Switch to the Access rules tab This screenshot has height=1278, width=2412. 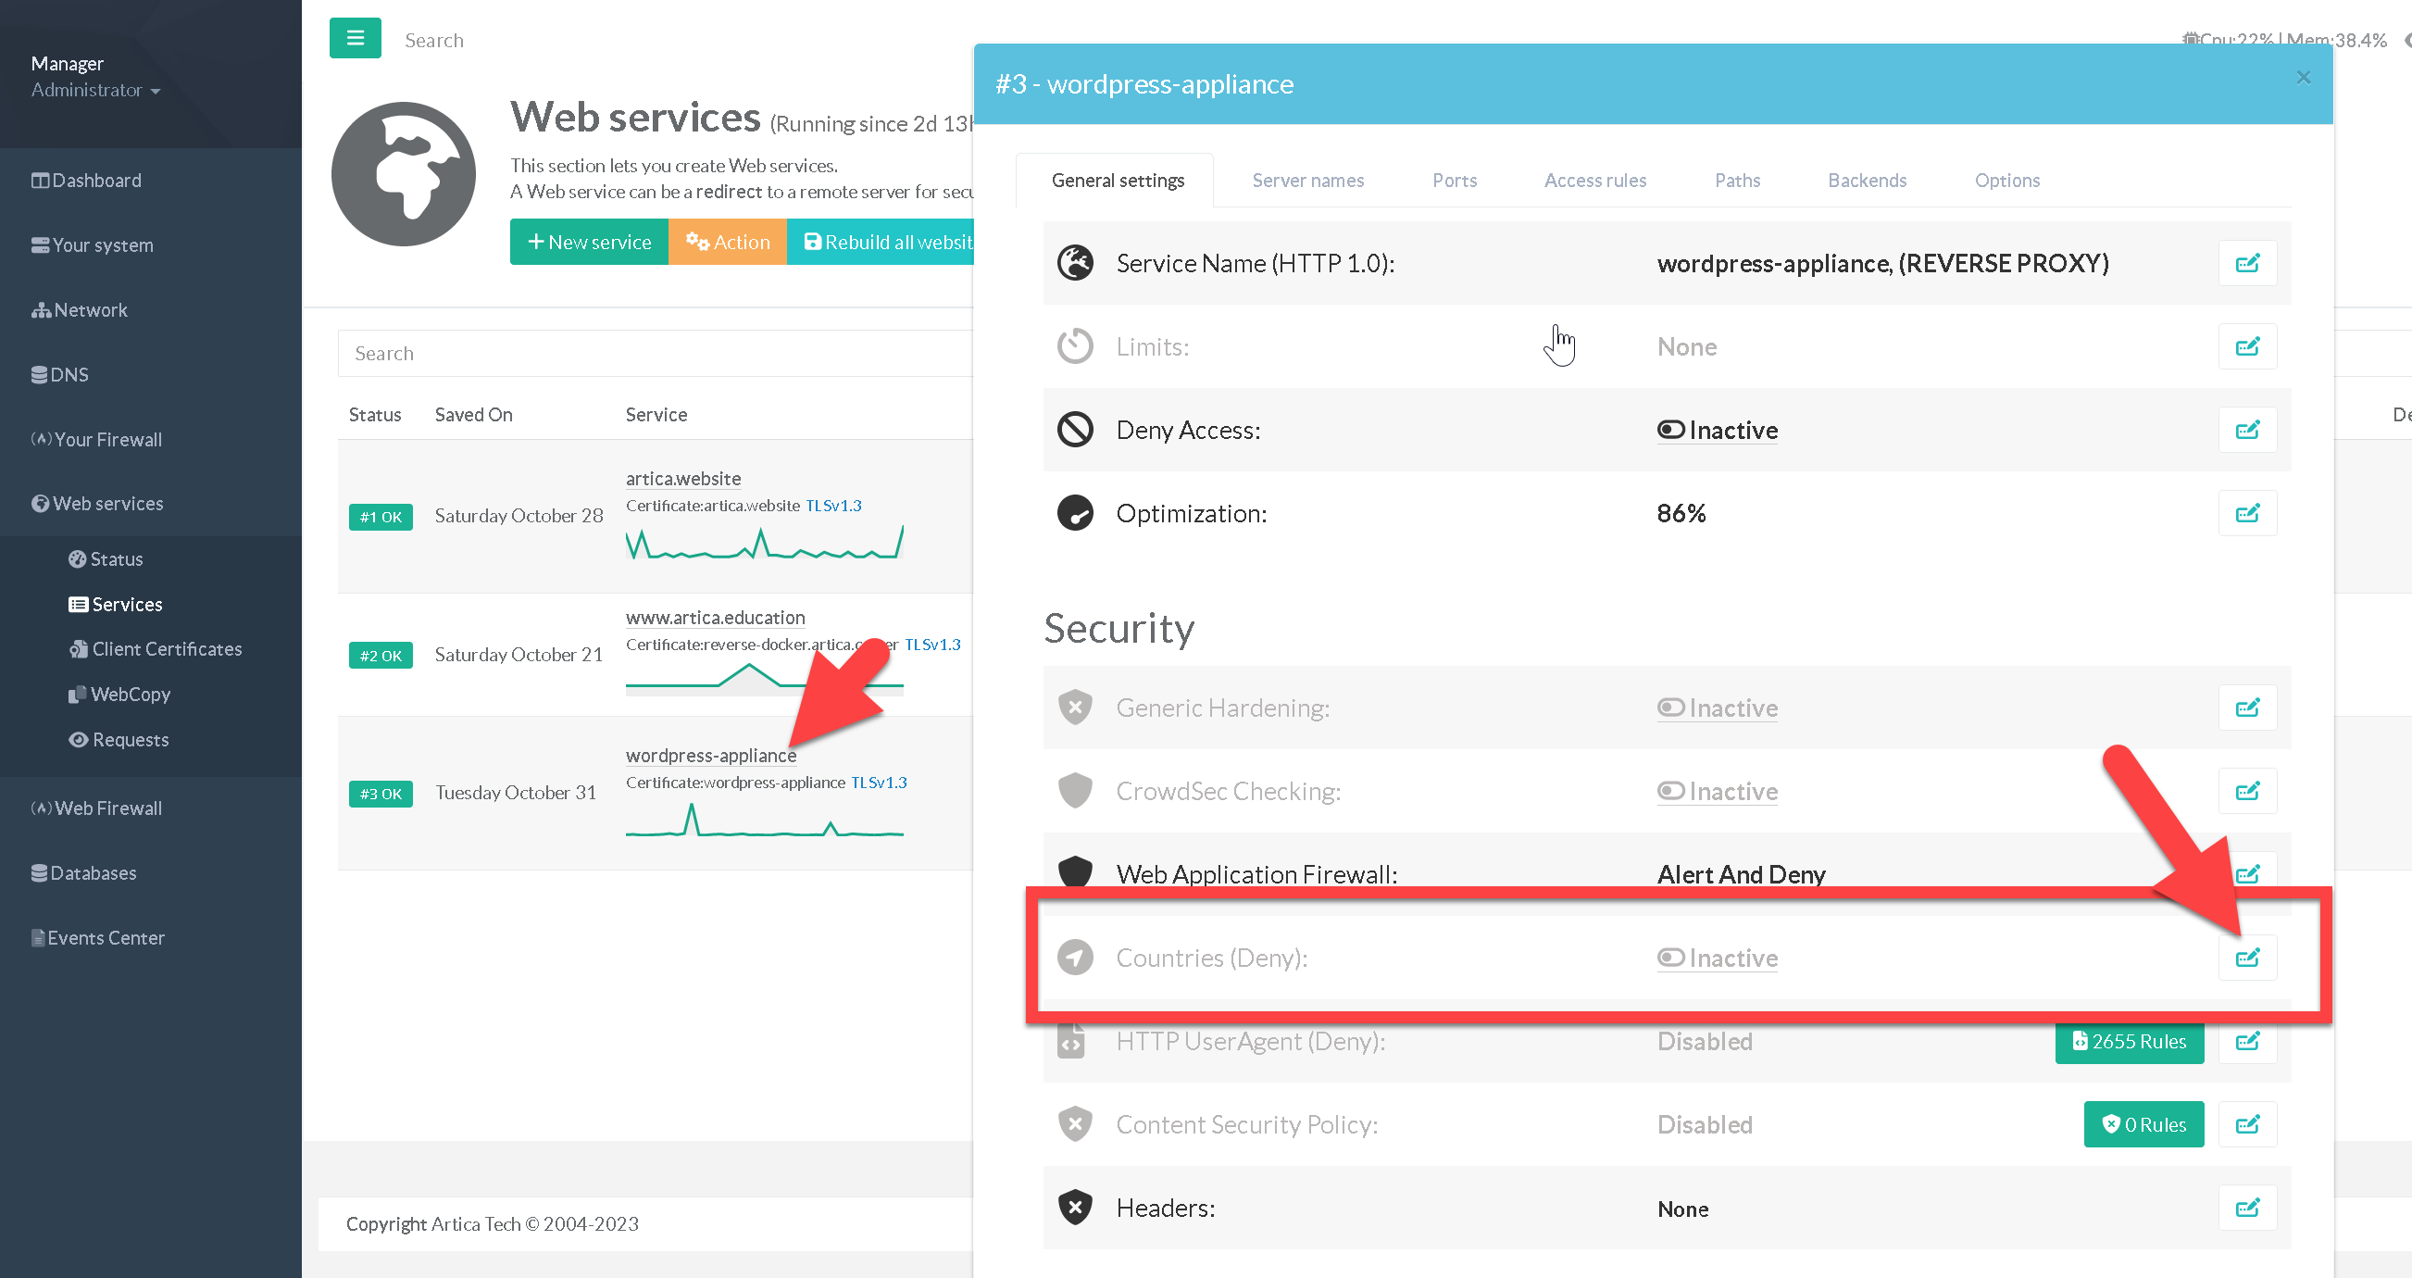(1594, 180)
